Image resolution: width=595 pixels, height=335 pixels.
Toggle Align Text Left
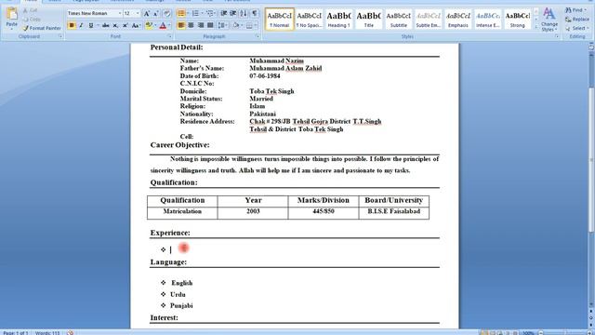tap(181, 25)
